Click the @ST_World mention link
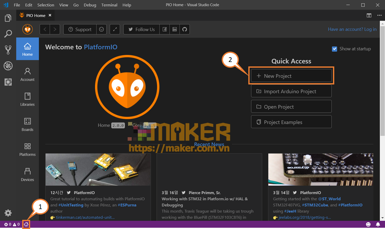The width and height of the screenshot is (385, 229). tap(329, 199)
